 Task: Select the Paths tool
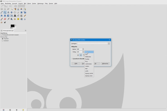[25, 9]
